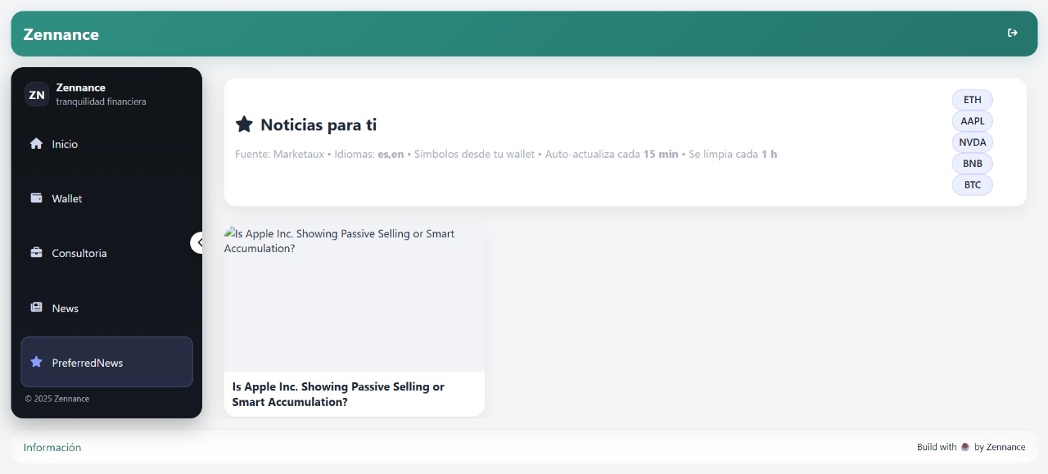
Task: Open the Wallet menu item
Action: (x=106, y=198)
